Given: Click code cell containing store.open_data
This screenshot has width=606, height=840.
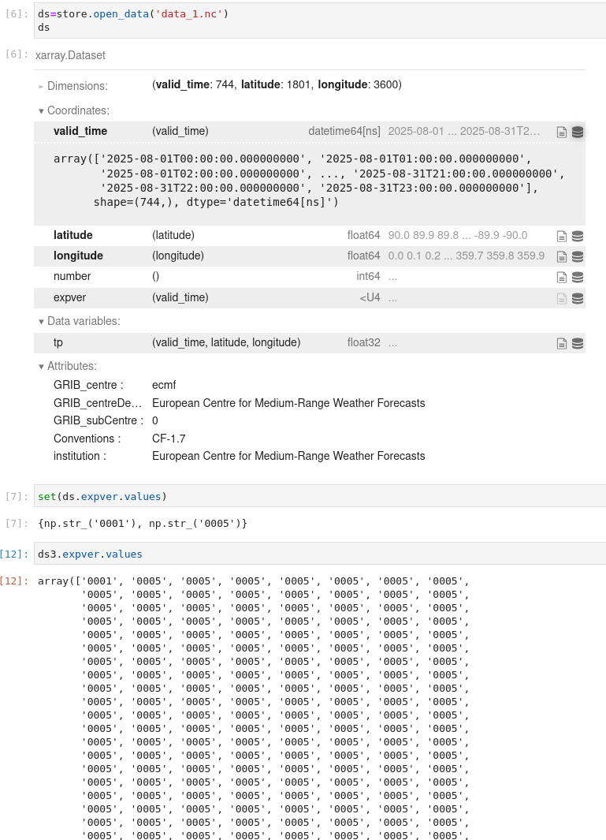Looking at the screenshot, I should [x=315, y=21].
